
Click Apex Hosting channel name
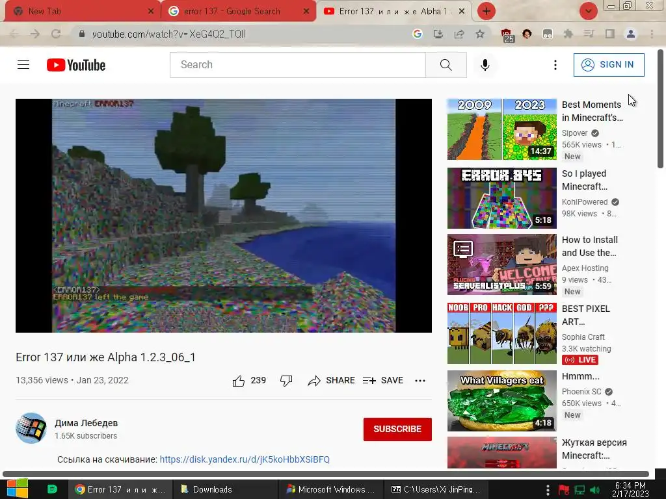pos(585,268)
